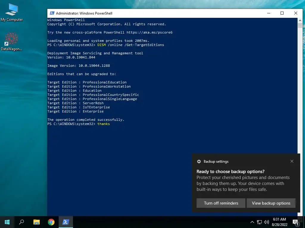Open the Windows Start menu
Screen dimensions: 305x228
click(x=7, y=222)
